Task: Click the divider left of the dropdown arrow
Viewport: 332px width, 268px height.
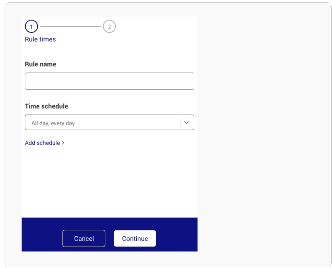Action: [x=180, y=123]
